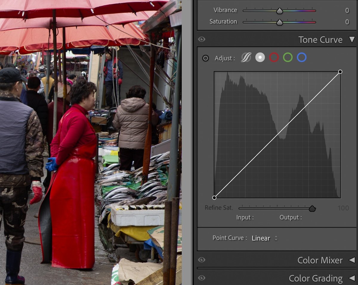Adjust the Refine Sat. slider handle
The height and width of the screenshot is (285, 358).
pos(312,209)
